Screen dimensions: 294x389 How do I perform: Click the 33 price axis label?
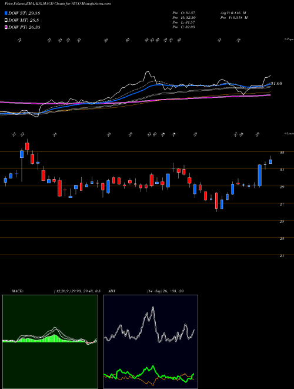click(x=282, y=153)
